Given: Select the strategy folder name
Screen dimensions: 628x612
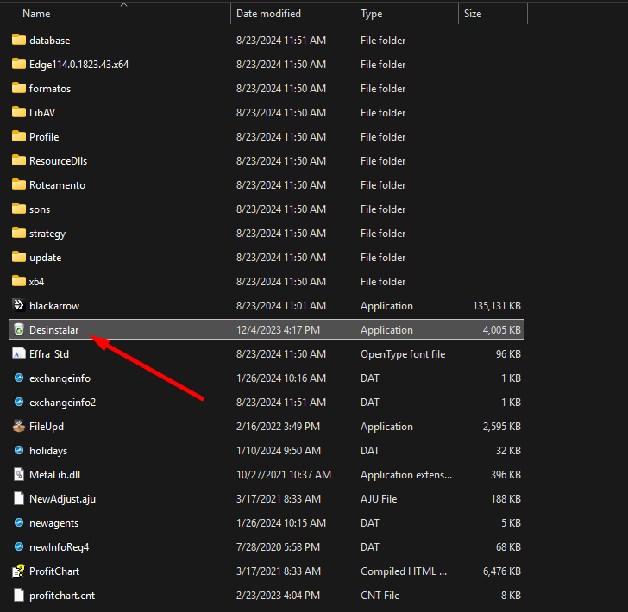Looking at the screenshot, I should pos(47,234).
